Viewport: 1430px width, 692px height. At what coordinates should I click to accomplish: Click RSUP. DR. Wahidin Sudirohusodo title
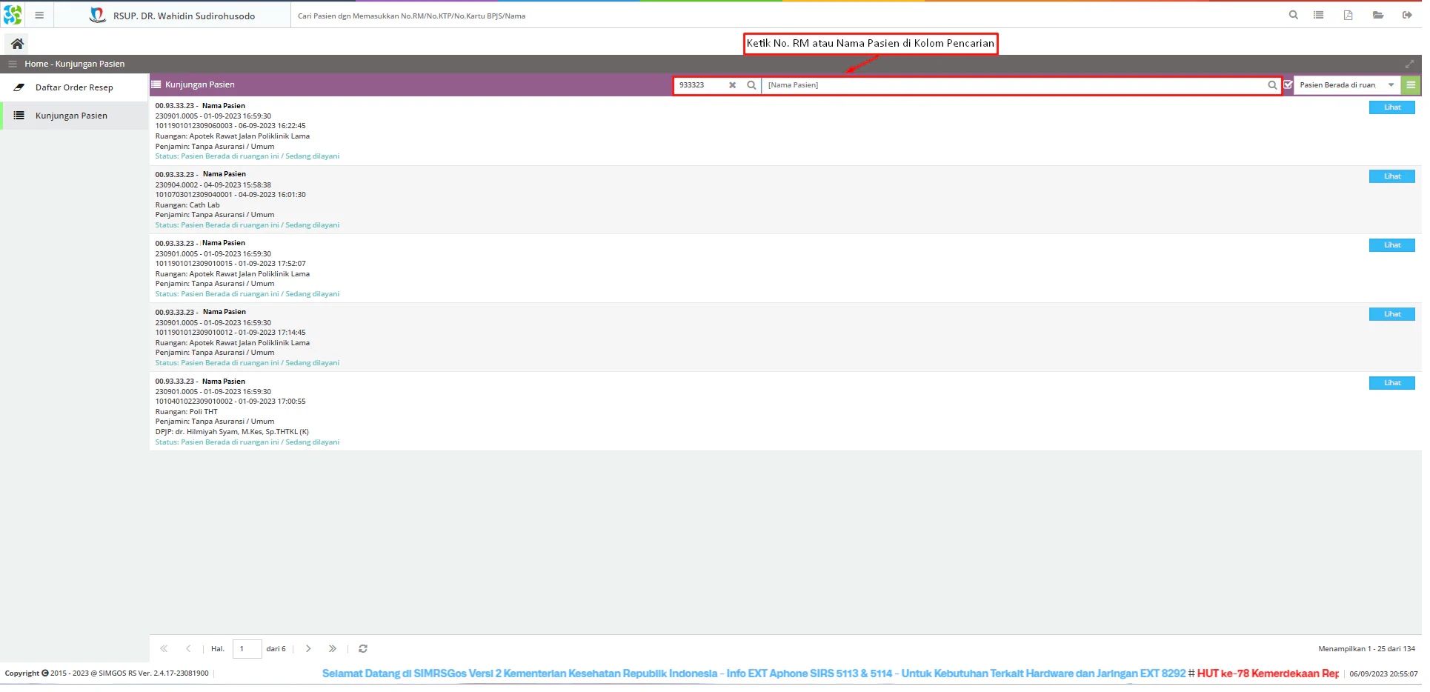(184, 16)
